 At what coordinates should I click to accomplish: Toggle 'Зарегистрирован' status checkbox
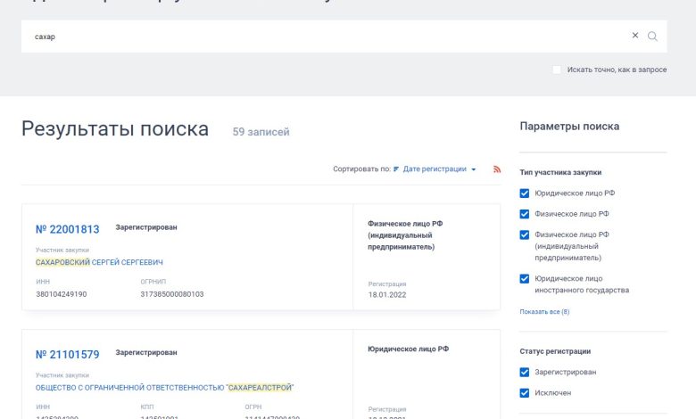pos(525,373)
